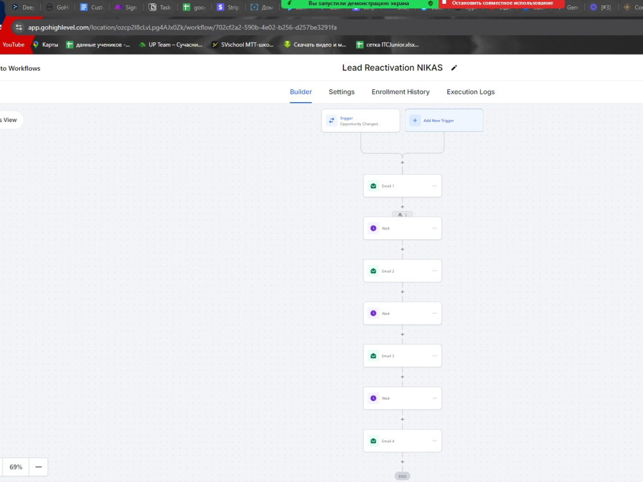Open the данные учеников bookmark

(98, 45)
